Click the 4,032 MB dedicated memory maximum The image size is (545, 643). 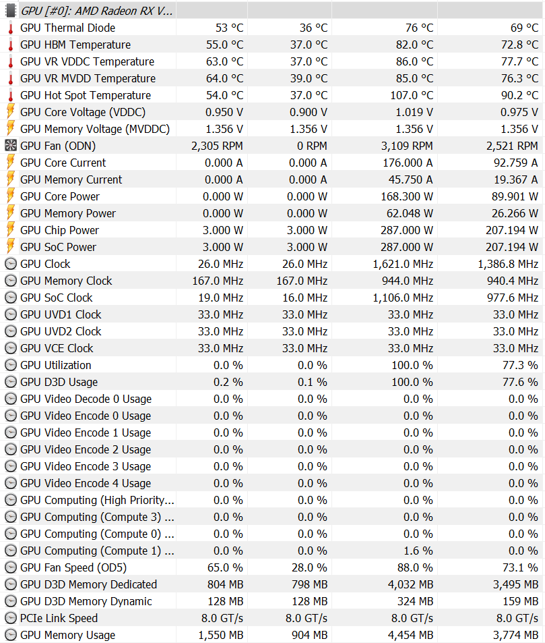pos(410,585)
